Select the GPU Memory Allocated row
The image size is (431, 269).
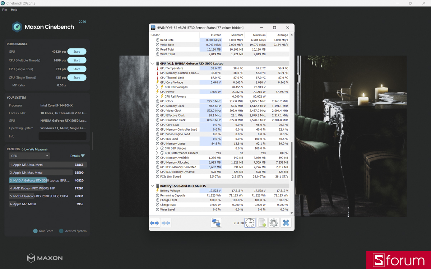pyautogui.click(x=219, y=162)
